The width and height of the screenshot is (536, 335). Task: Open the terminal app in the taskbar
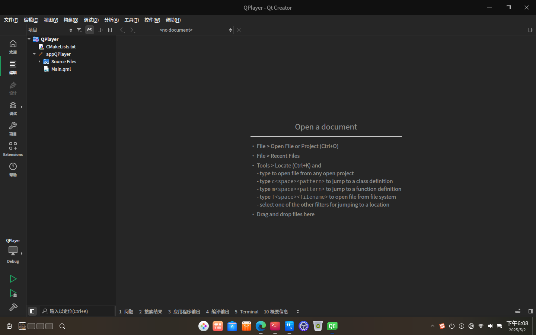pos(275,326)
